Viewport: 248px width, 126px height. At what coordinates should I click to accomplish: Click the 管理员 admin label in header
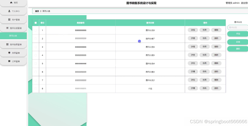(232, 3)
